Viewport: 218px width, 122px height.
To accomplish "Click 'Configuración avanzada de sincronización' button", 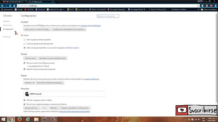I will 69,29.
